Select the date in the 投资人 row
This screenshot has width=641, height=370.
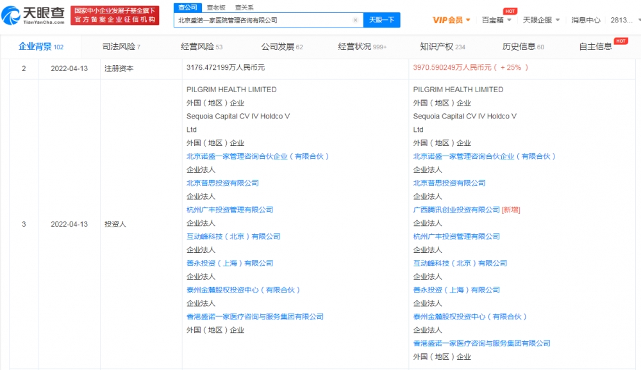69,224
